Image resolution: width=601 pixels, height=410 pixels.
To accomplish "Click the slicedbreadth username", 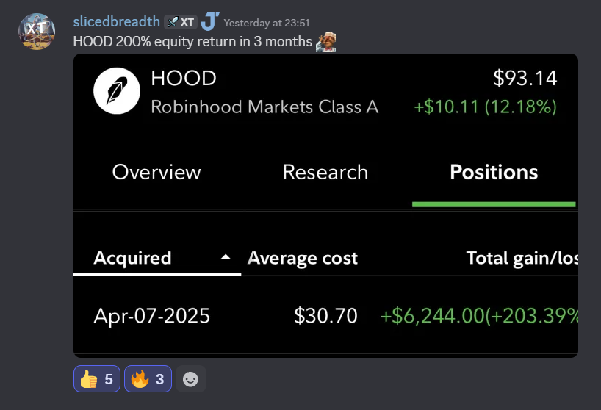I will pos(117,22).
